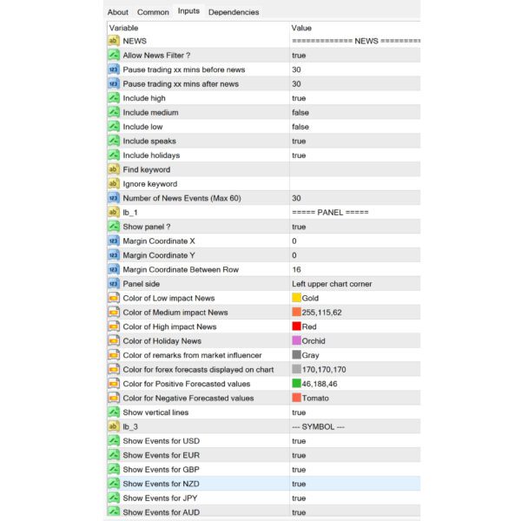Image resolution: width=521 pixels, height=521 pixels.
Task: Click the red High impact News swatch
Action: [296, 326]
